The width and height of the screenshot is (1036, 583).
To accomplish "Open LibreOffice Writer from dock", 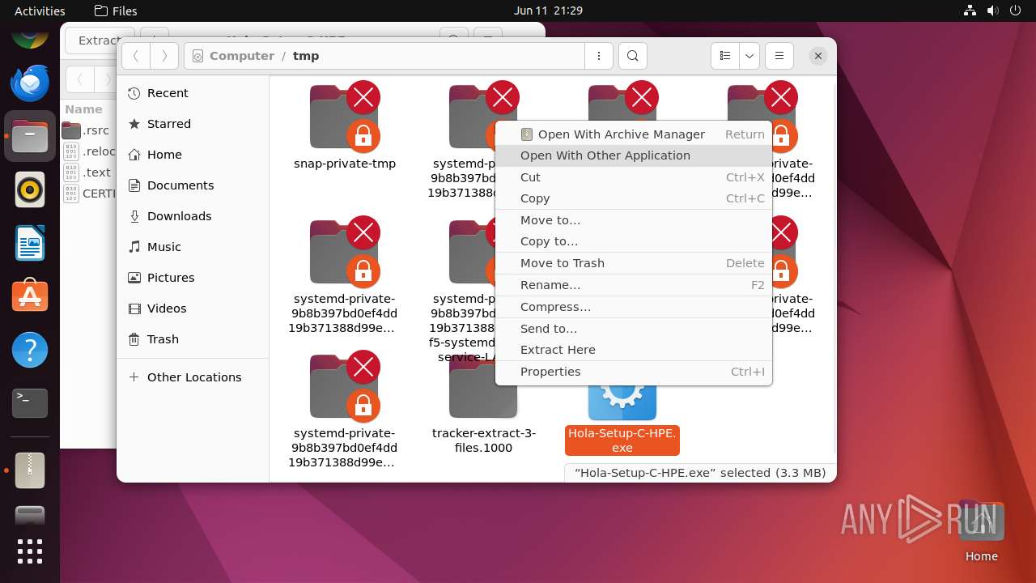I will 30,244.
